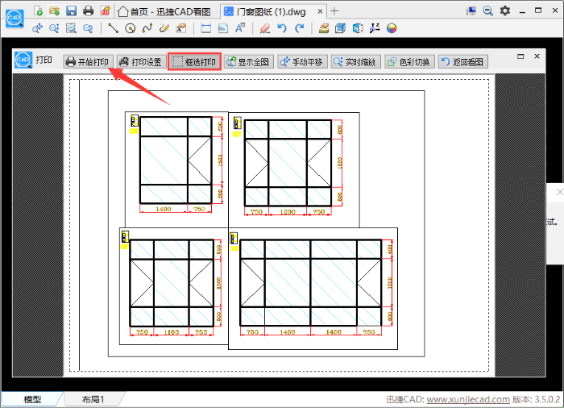The width and height of the screenshot is (564, 408).
Task: Click the 框选打印 button
Action: pyautogui.click(x=195, y=62)
